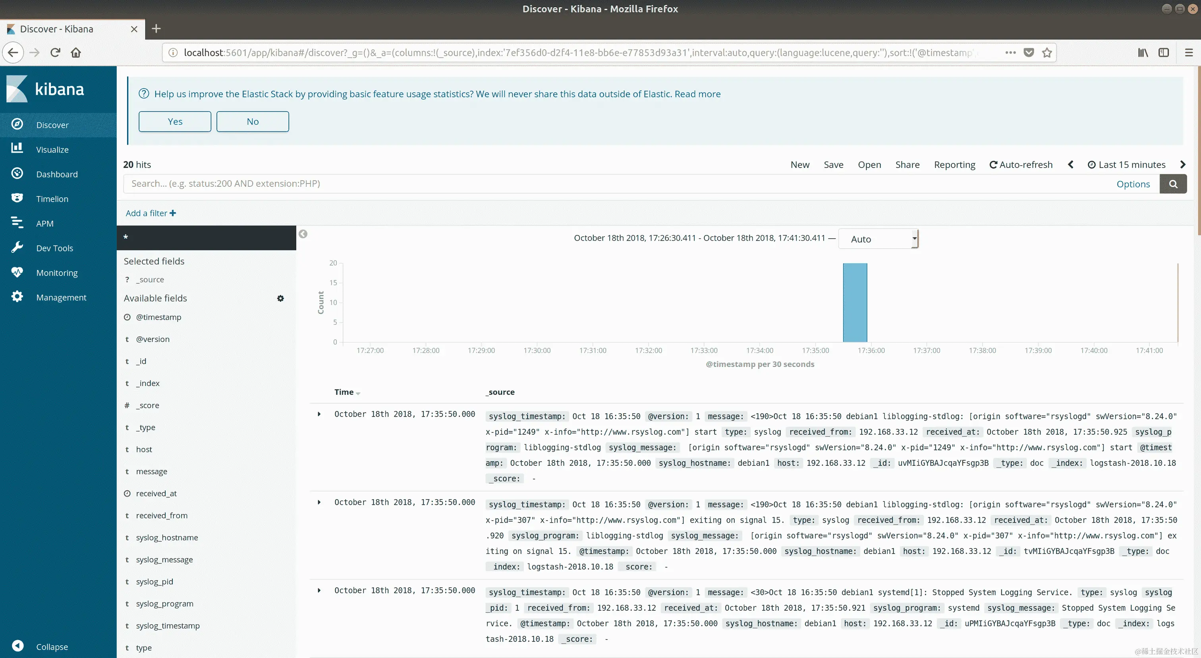Click No on usage statistics banner
The image size is (1201, 658).
pyautogui.click(x=252, y=122)
